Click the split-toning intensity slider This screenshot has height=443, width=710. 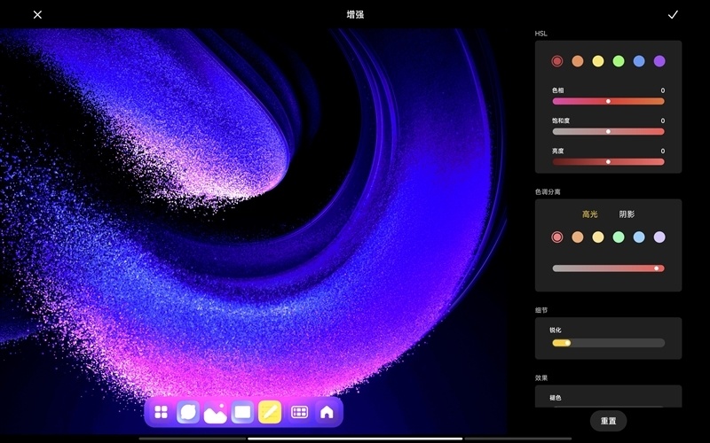tap(608, 268)
